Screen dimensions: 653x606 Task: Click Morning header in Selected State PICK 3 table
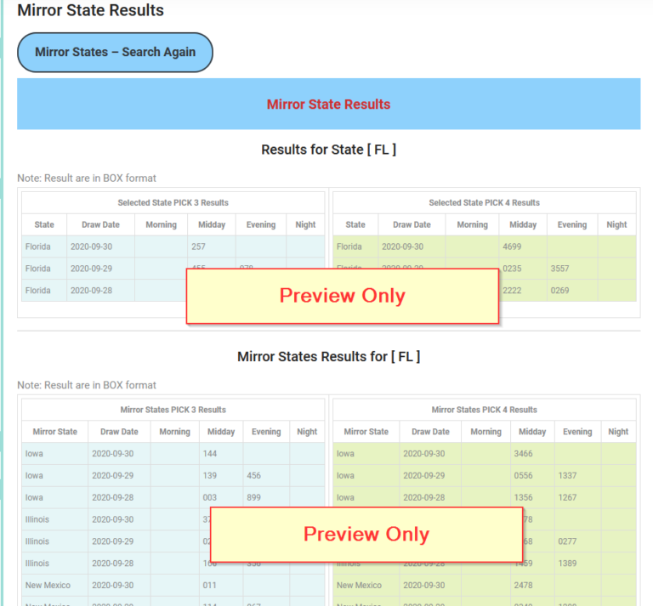(x=162, y=224)
